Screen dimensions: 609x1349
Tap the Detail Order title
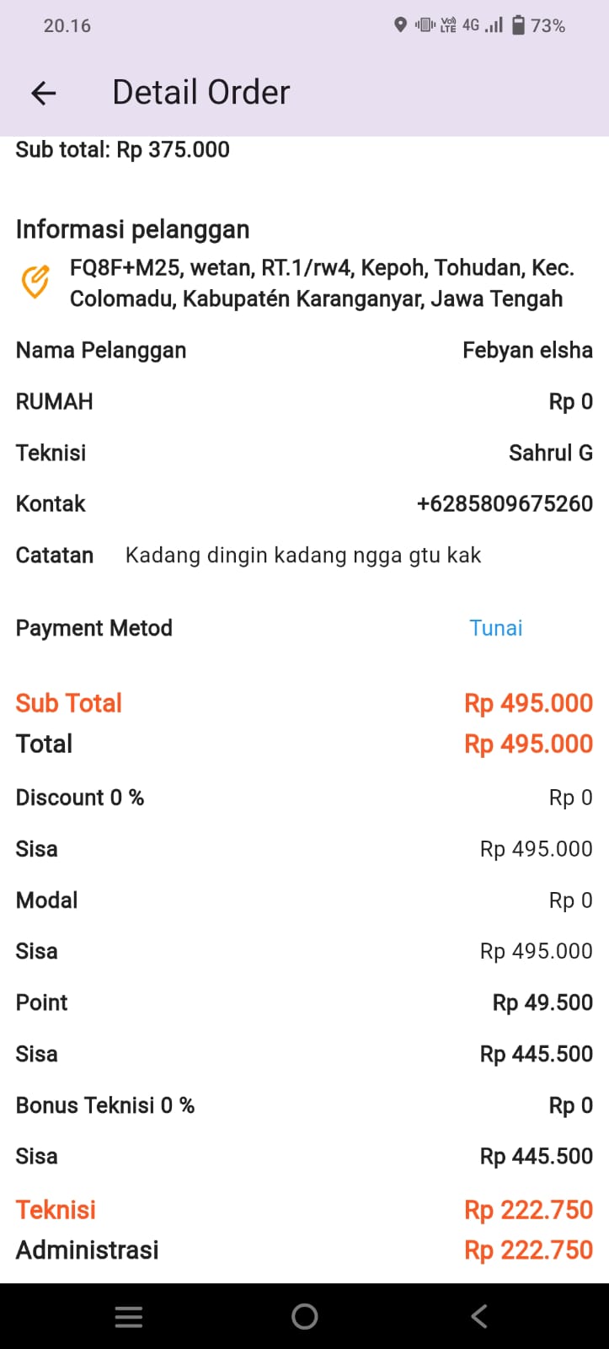click(x=201, y=93)
